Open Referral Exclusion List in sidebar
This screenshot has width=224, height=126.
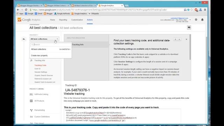pos(43,79)
